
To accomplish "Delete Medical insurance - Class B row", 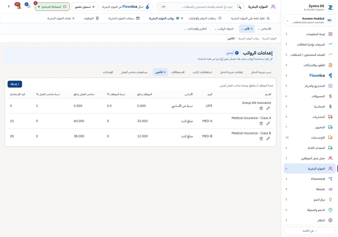I will (261, 139).
